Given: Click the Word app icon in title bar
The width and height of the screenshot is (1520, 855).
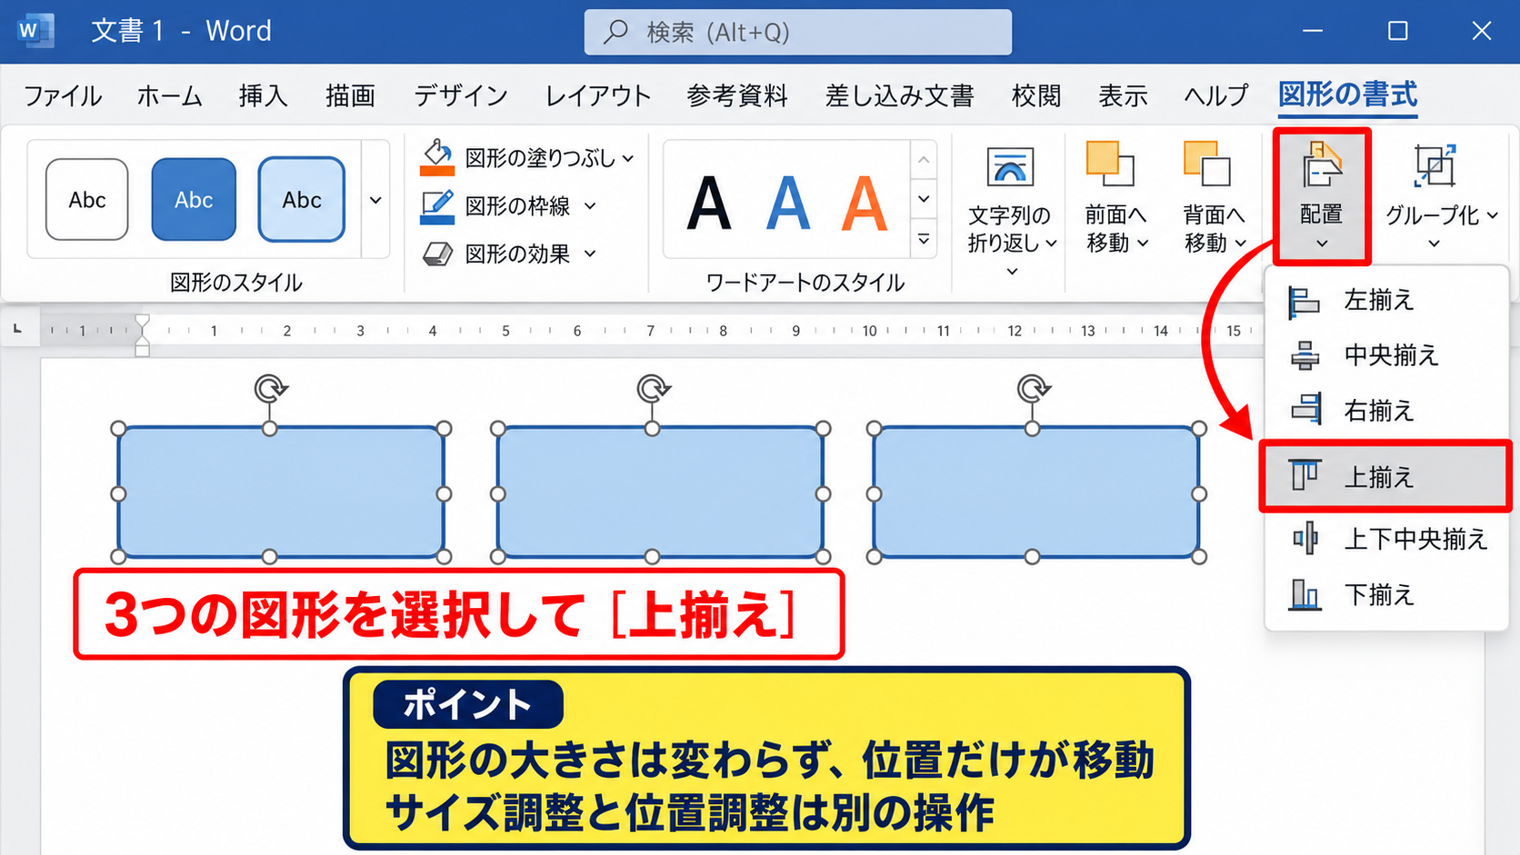Looking at the screenshot, I should [x=35, y=31].
